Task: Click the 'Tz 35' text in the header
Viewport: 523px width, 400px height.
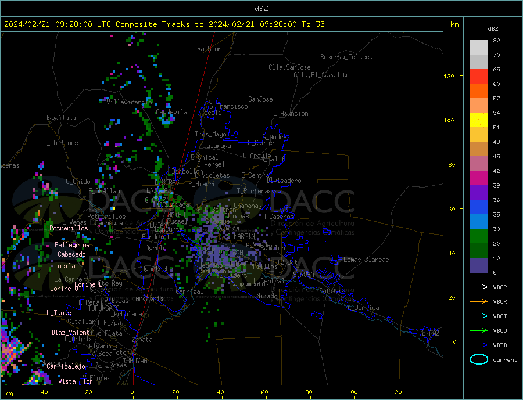Action: [x=313, y=24]
